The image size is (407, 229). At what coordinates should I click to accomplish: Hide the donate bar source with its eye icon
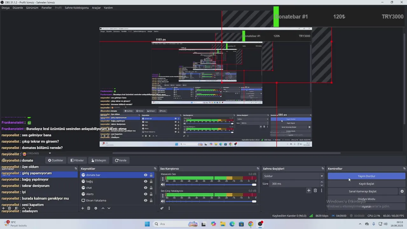tap(146, 175)
